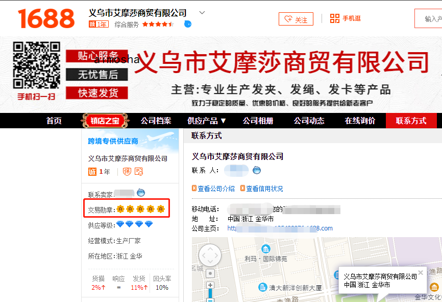442x302 pixels.
Task: Click map pan direction control
Action: (210, 255)
